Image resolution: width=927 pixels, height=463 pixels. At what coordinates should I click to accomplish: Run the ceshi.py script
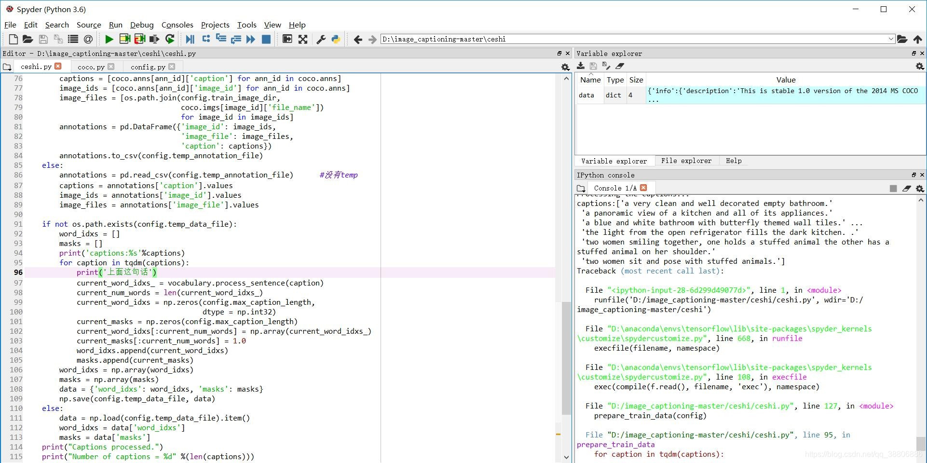point(109,39)
